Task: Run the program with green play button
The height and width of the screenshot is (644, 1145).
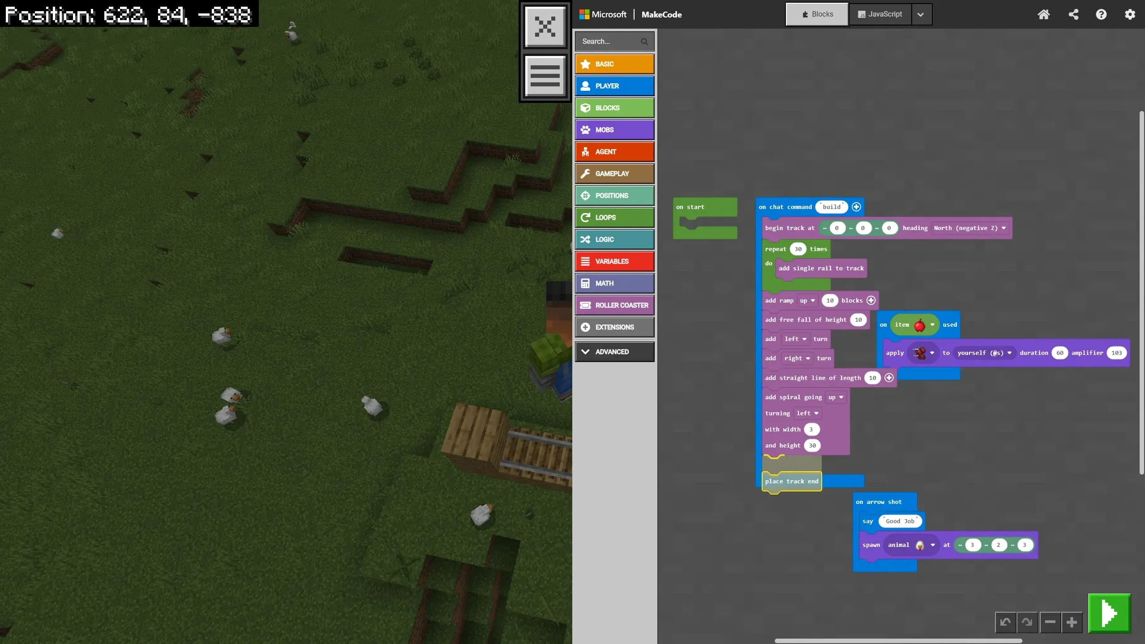Action: pos(1109,613)
